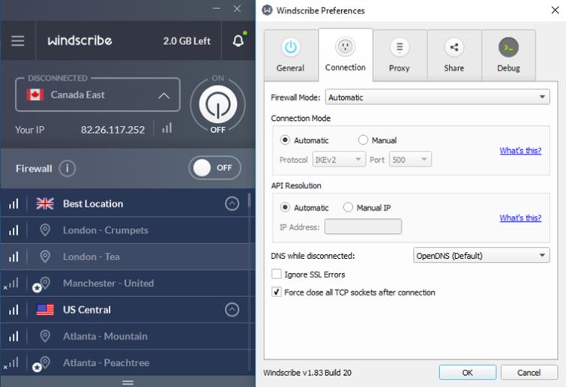Close the Windscribe Preferences window
The image size is (566, 387).
pos(556,10)
